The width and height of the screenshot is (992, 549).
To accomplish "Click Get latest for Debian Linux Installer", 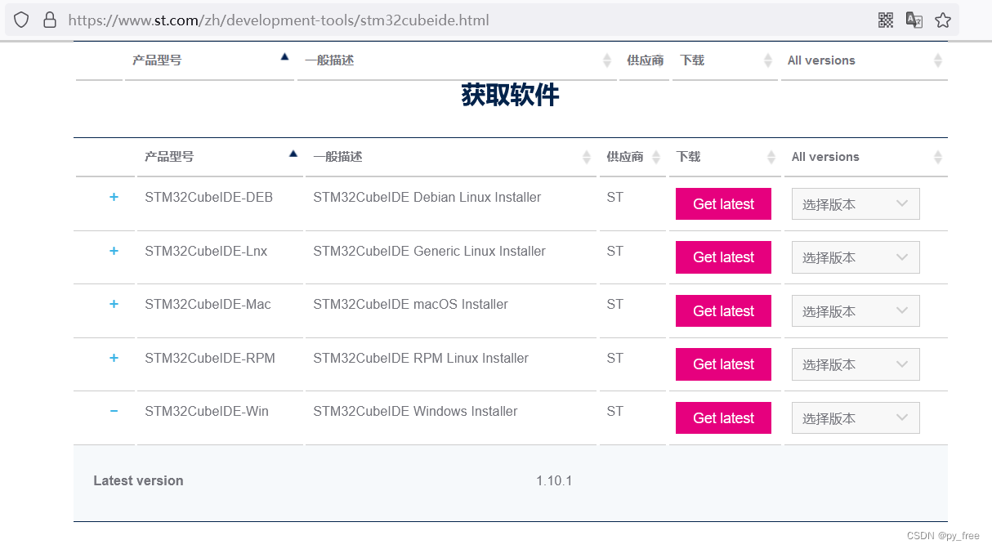I will [723, 204].
